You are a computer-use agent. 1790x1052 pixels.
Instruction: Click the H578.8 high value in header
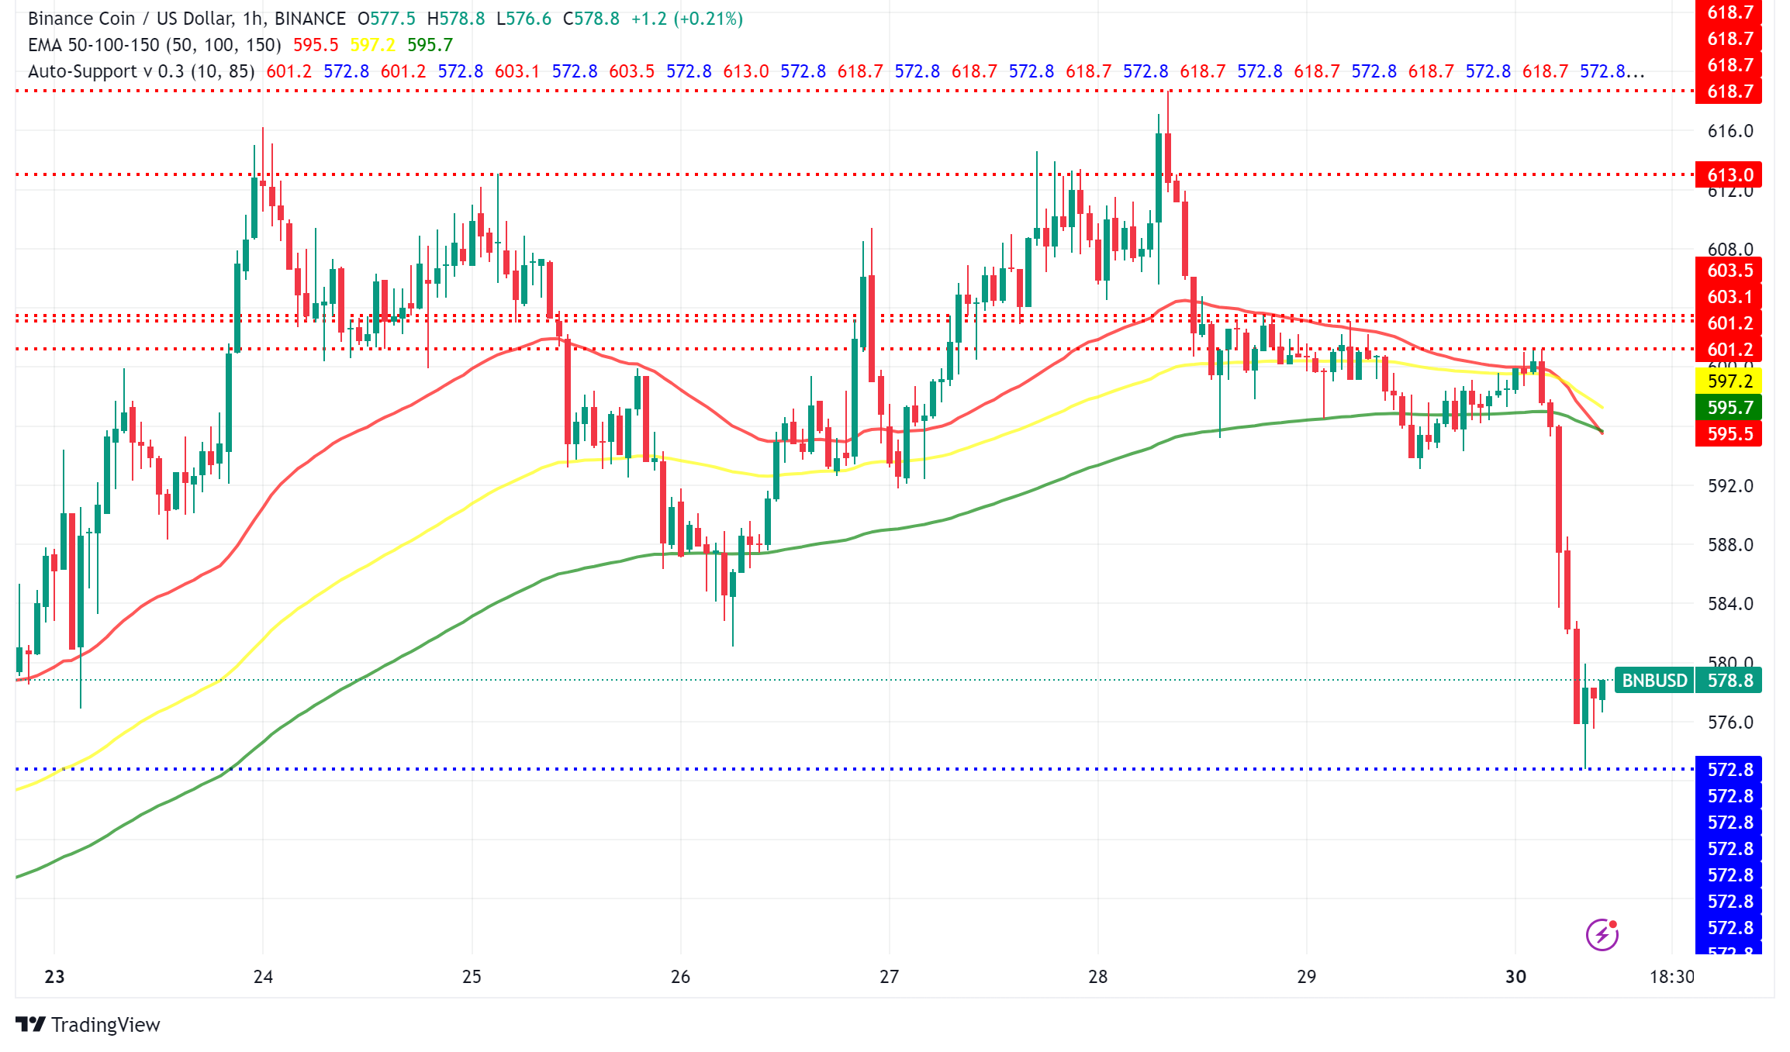coord(456,19)
